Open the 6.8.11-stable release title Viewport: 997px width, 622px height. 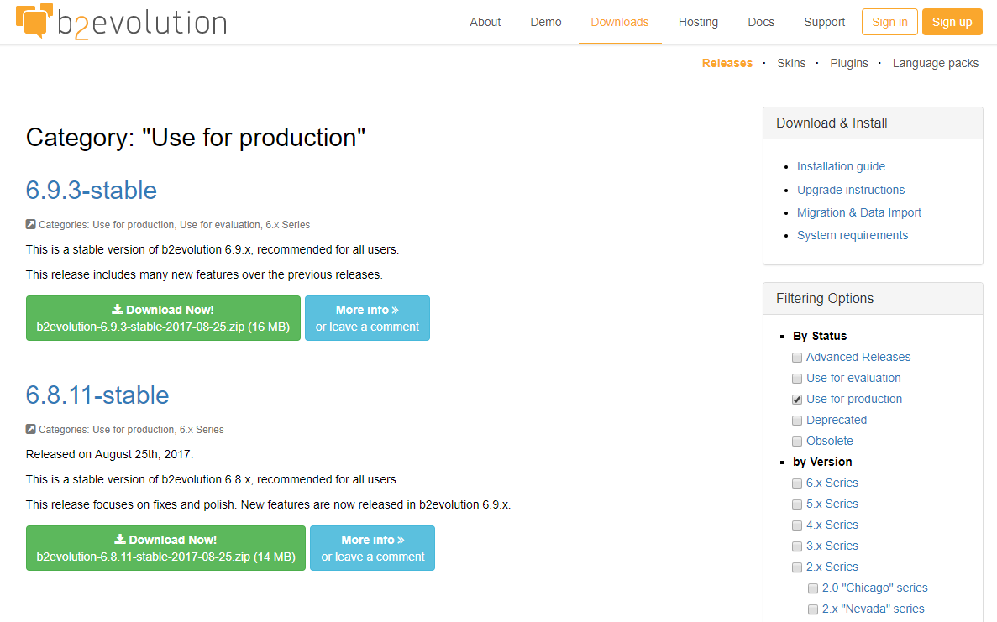[97, 395]
